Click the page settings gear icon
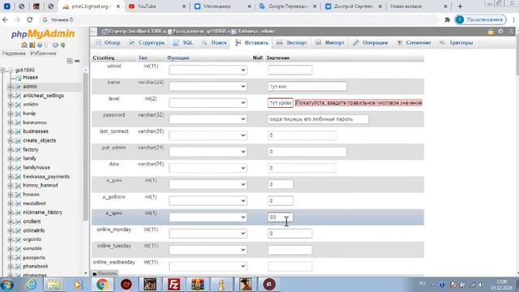This screenshot has height=292, width=519. pos(500,32)
